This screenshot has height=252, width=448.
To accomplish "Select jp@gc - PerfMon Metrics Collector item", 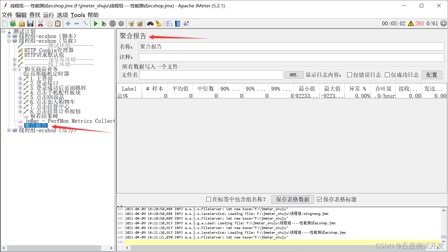I will coord(70,121).
